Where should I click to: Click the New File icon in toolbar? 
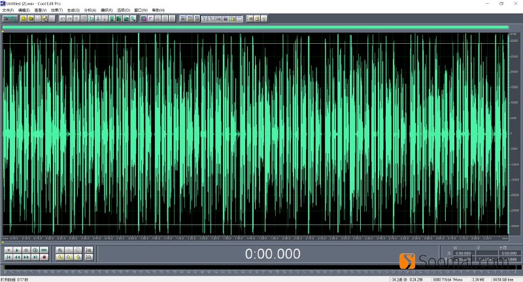pos(24,19)
